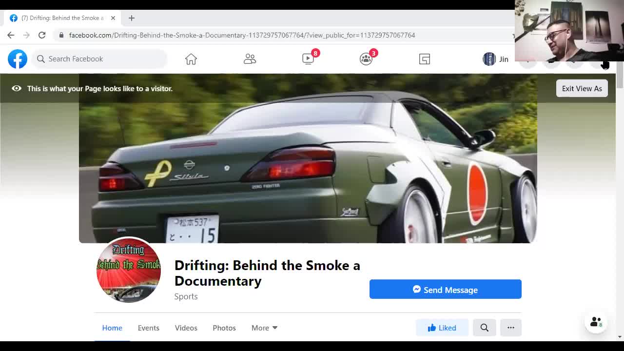The height and width of the screenshot is (351, 624).
Task: Open the Friends icon in the top bar
Action: tap(250, 59)
